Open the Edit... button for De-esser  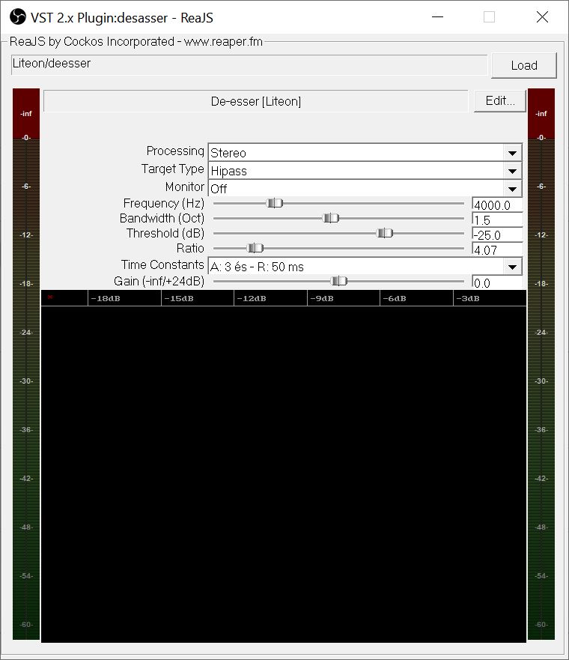[499, 101]
